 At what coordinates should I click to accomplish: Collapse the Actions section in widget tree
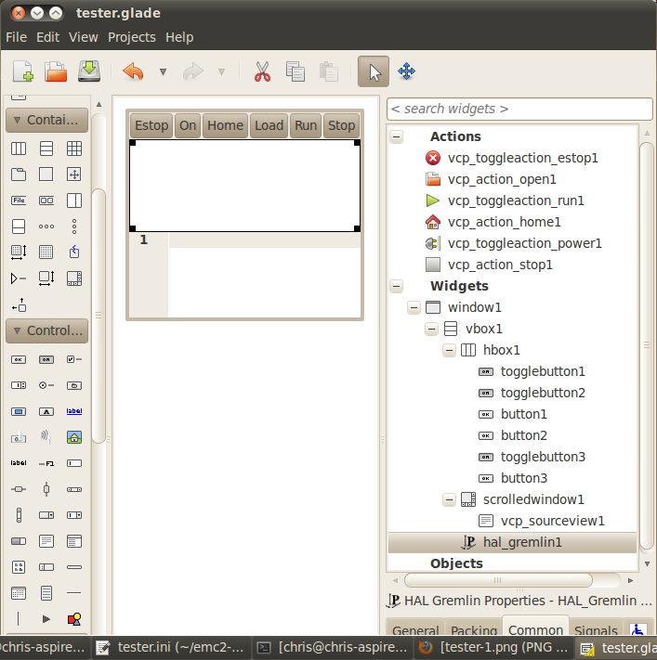[397, 136]
